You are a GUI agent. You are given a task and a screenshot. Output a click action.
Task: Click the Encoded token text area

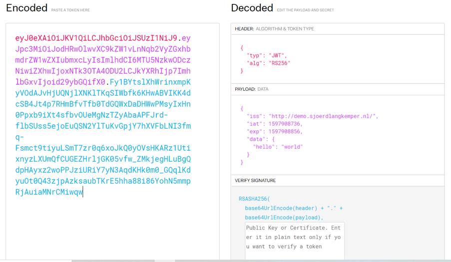pos(112,142)
